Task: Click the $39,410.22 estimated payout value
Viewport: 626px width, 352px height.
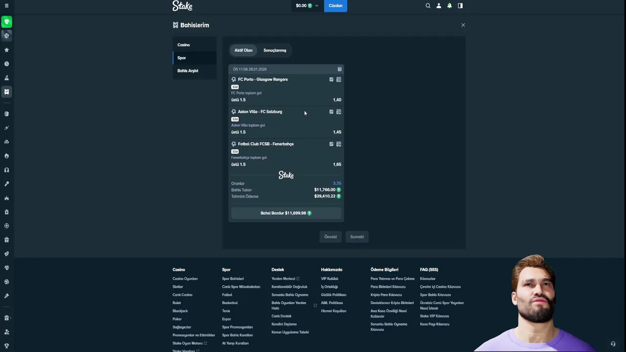Action: pos(325,197)
